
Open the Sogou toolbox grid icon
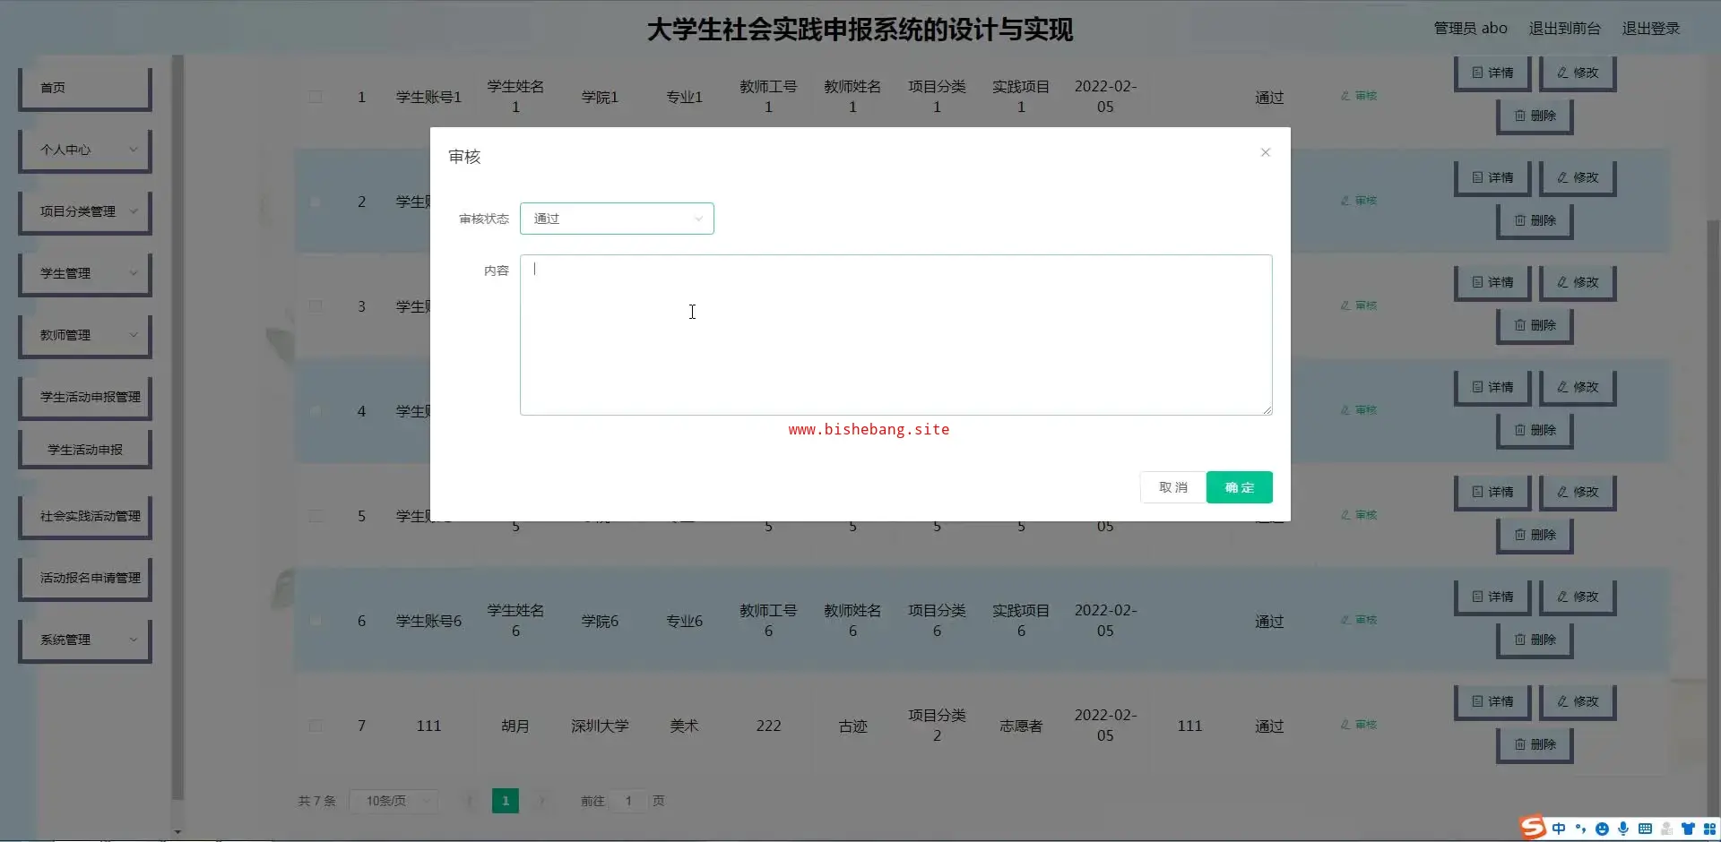[x=1709, y=829]
